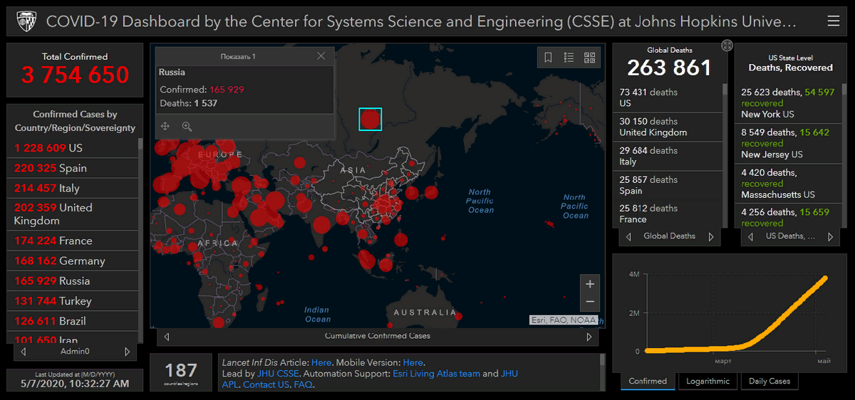Open the map legend list icon
Screen dimensions: 855x400
pyautogui.click(x=569, y=58)
